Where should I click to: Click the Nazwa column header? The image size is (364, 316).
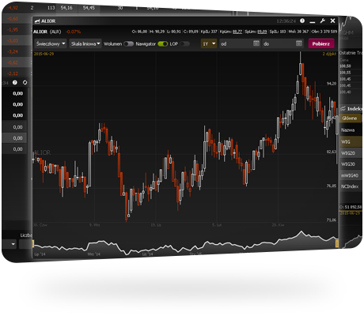[x=347, y=130]
